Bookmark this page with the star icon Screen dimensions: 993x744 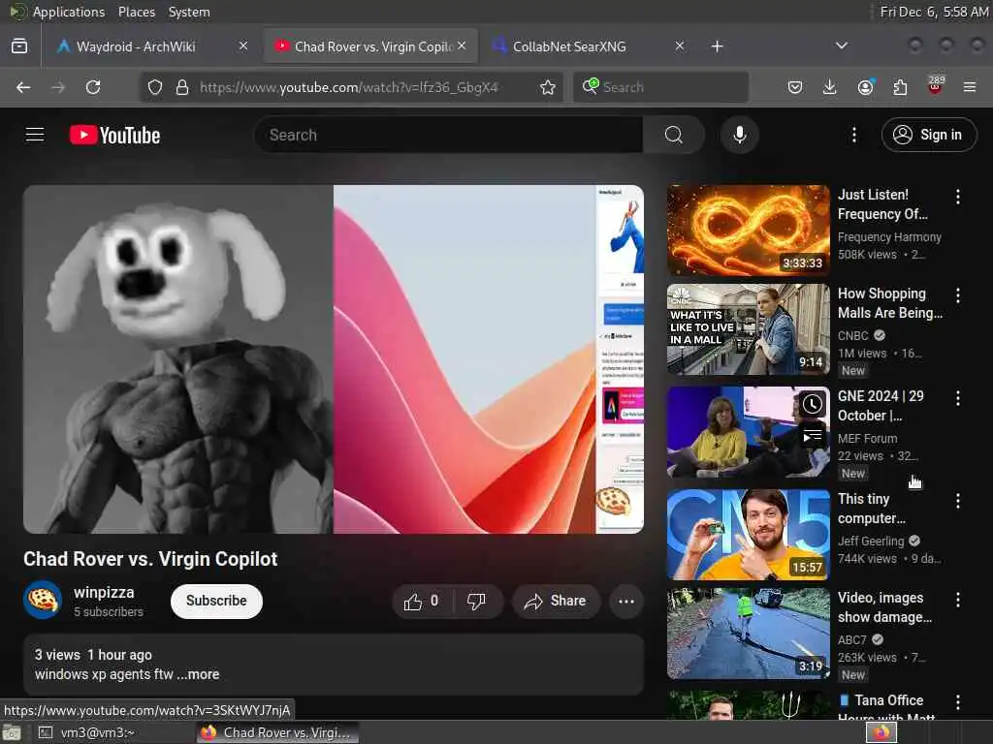click(x=548, y=87)
